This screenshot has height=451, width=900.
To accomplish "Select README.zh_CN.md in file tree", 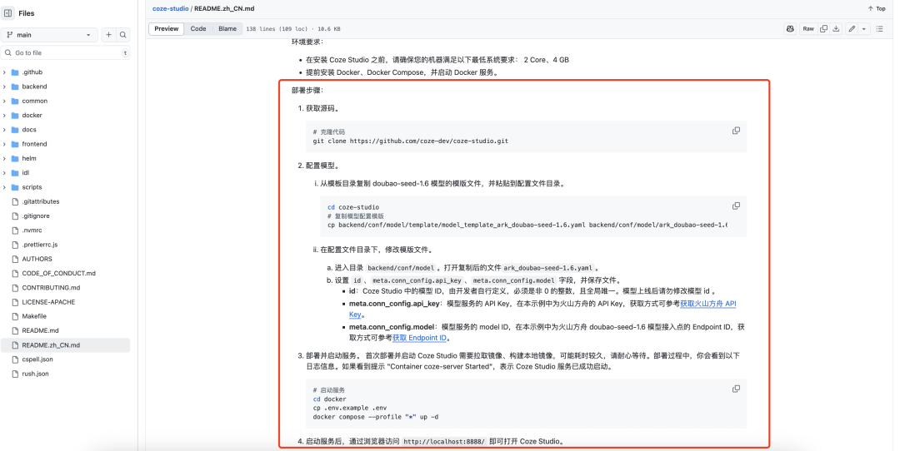I will pyautogui.click(x=66, y=345).
